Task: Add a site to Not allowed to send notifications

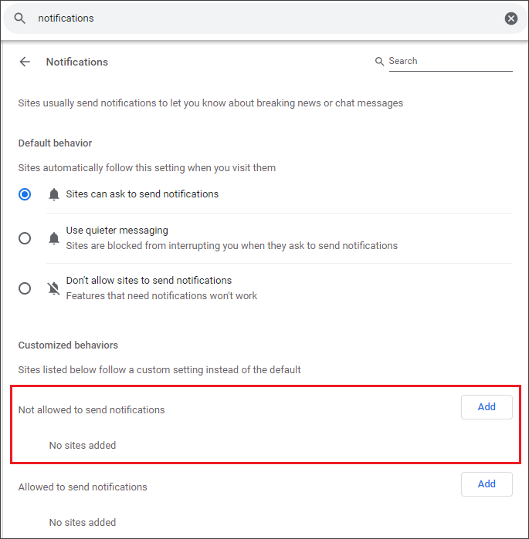Action: click(487, 407)
